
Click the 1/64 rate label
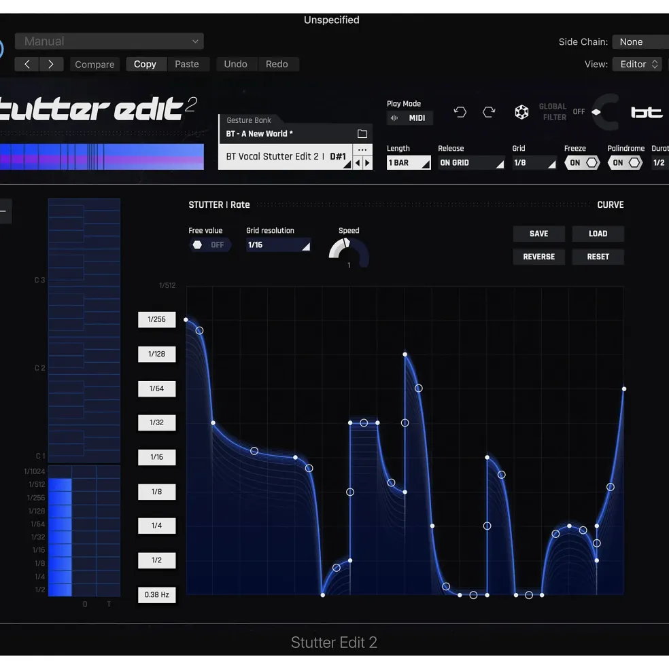157,388
